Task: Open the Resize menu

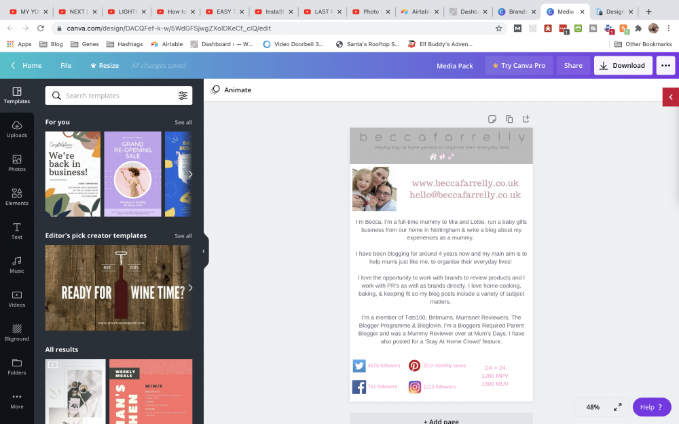Action: coord(104,66)
